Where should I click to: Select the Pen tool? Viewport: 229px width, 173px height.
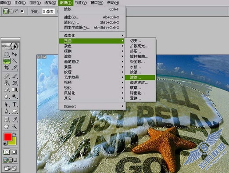point(7,112)
